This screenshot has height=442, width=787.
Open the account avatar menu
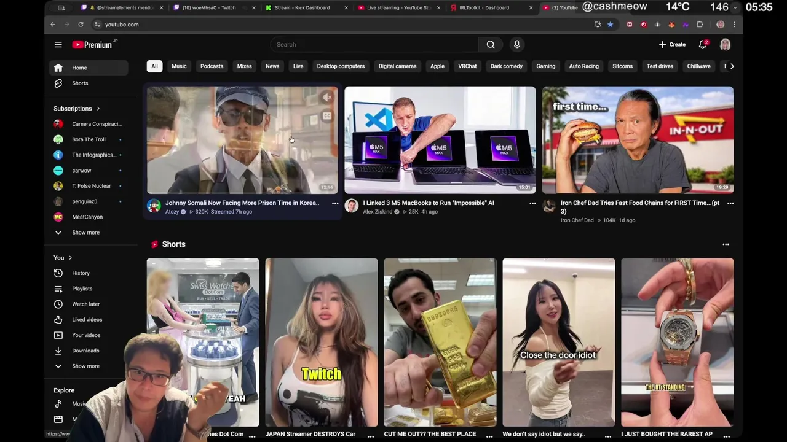click(x=725, y=44)
